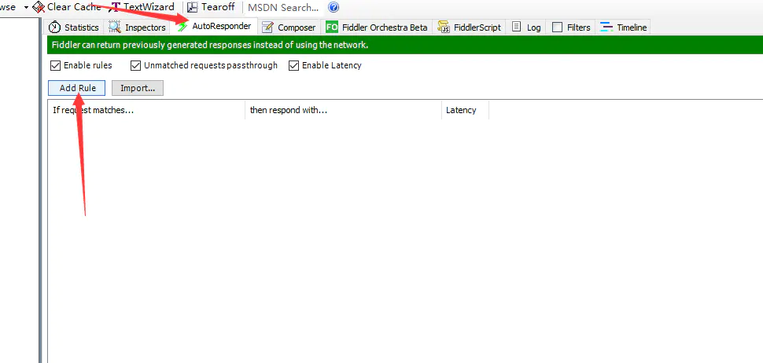Click the MSDN Search input field
This screenshot has width=763, height=363.
pos(283,7)
